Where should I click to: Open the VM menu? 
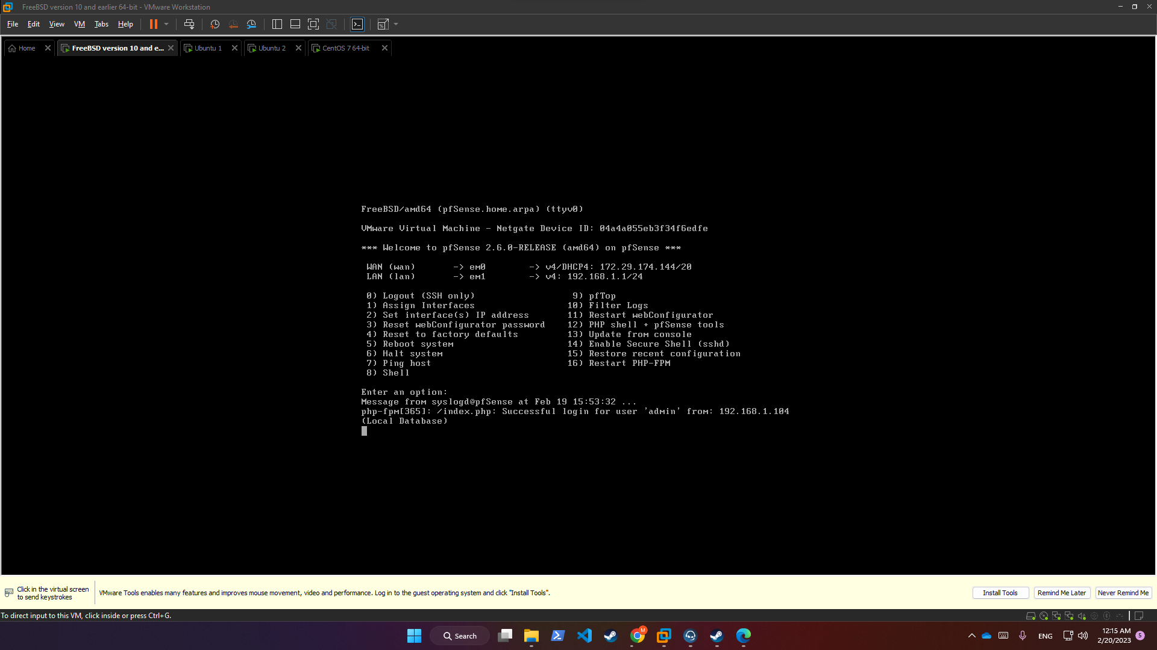(79, 24)
